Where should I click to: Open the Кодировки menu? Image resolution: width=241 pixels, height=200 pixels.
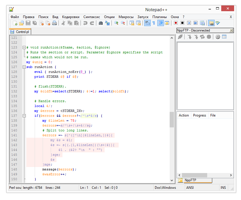click(x=71, y=17)
